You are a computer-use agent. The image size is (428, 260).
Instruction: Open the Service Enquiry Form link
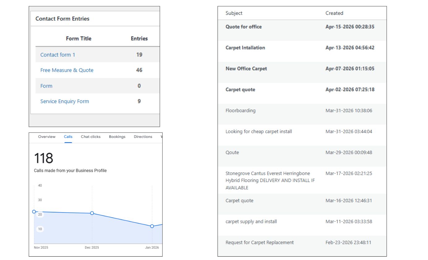(65, 101)
